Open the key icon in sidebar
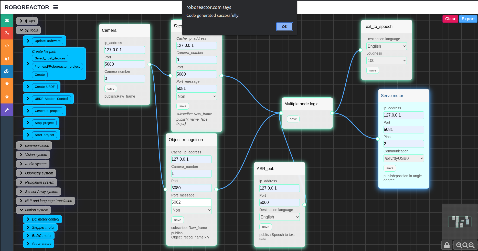 [x=7, y=33]
